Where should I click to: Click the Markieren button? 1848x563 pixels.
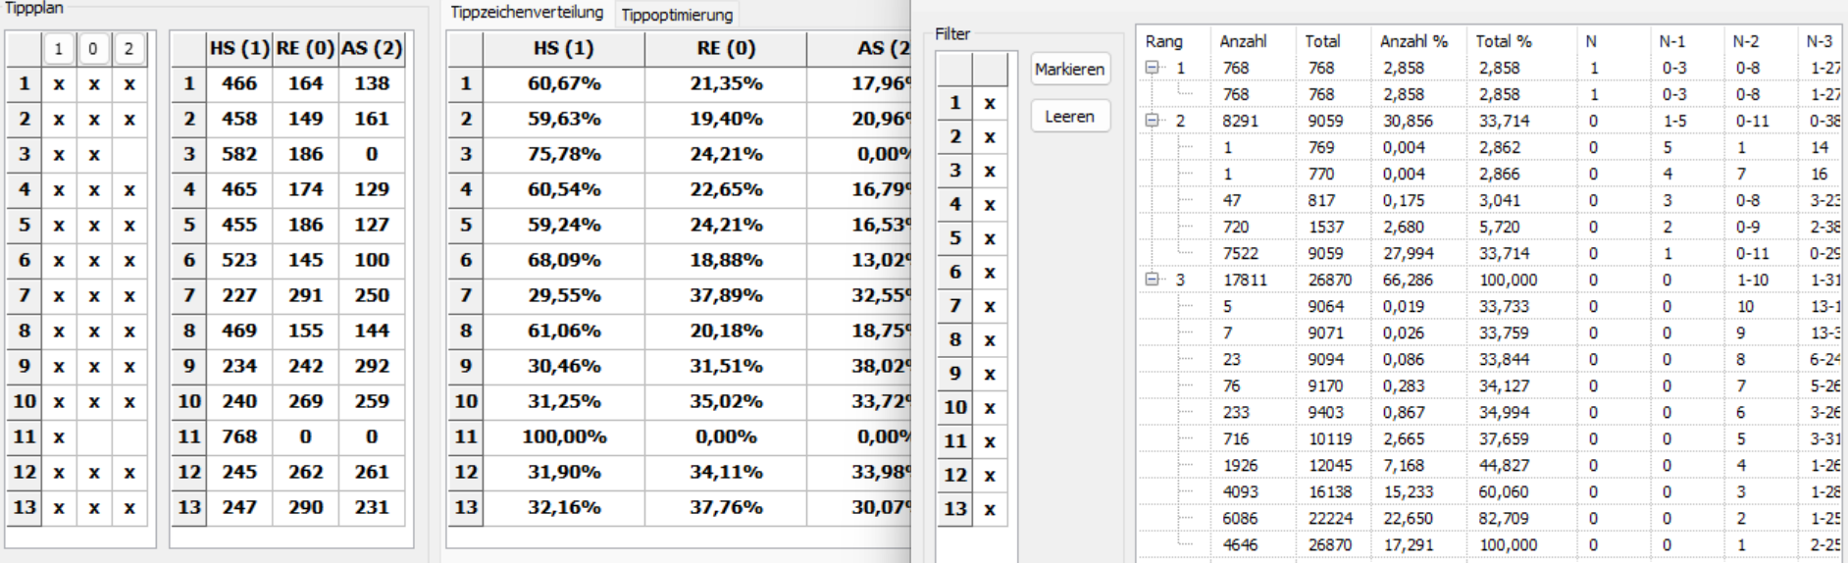click(x=1070, y=70)
